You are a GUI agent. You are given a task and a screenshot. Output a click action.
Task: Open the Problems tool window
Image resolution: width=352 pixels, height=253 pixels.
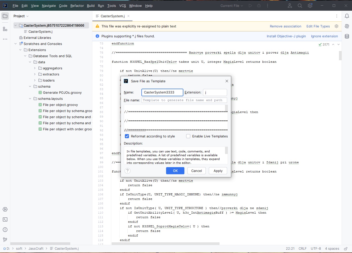click(5, 230)
